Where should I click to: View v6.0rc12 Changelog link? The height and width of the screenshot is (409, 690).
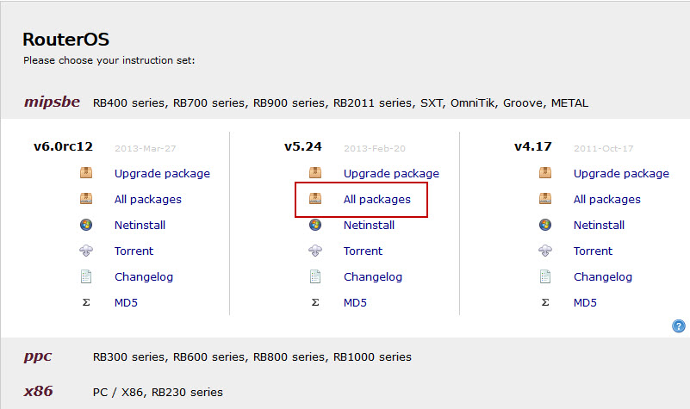tap(144, 277)
